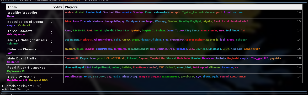Click manager the great DBD
This screenshot has height=95, width=308.
pos(38,80)
